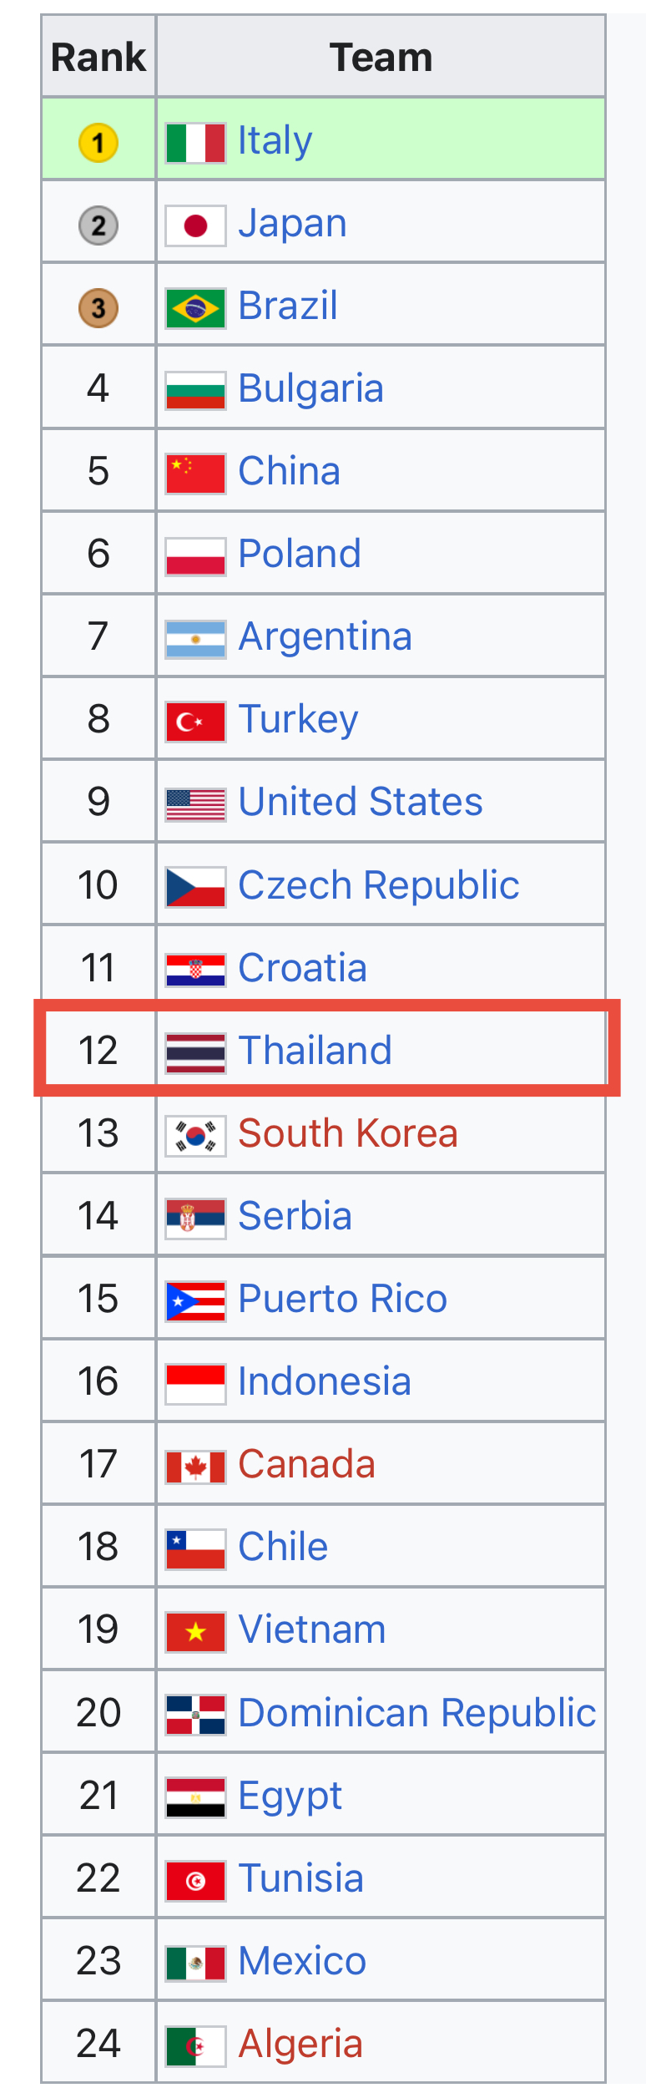Open the Puerto Rico team link
This screenshot has height=2093, width=646.
click(x=343, y=1299)
